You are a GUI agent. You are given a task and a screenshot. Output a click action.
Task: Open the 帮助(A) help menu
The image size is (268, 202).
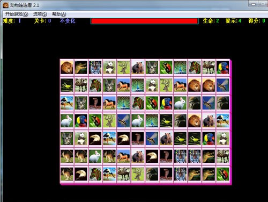tap(59, 14)
